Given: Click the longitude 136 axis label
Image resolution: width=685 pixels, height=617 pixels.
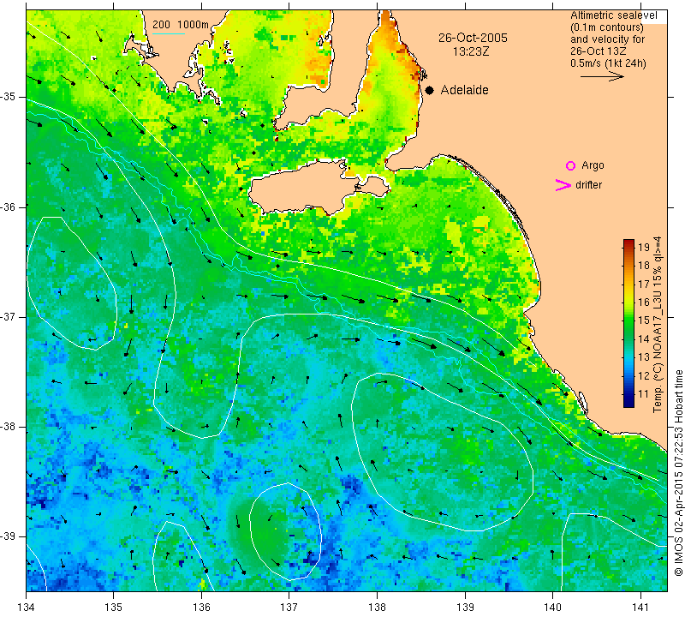Looking at the screenshot, I should point(201,607).
